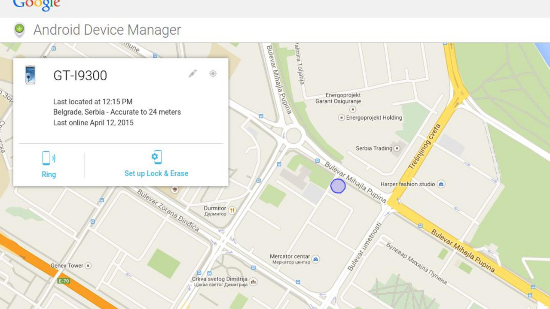This screenshot has height=309, width=550.
Task: Click the E-70 highway badge
Action: (x=64, y=281)
